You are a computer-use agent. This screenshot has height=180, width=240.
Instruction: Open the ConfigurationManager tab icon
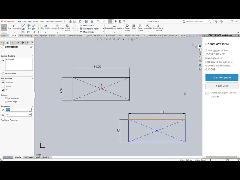point(13,43)
